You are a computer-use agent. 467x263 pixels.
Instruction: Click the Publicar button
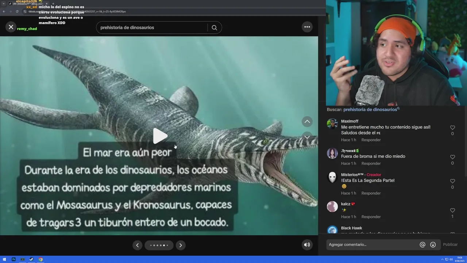coord(450,245)
